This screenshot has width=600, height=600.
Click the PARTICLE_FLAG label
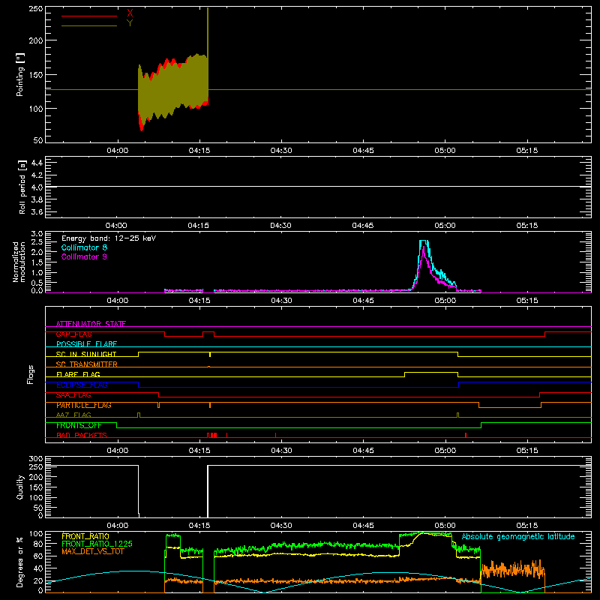[x=84, y=405]
